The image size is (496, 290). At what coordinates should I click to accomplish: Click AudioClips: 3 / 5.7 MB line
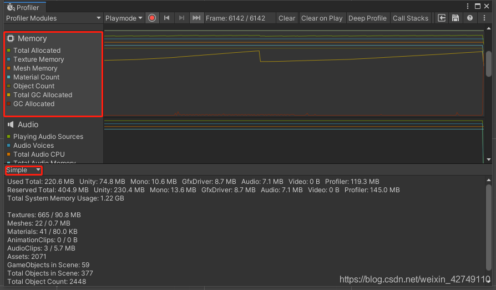pos(41,248)
